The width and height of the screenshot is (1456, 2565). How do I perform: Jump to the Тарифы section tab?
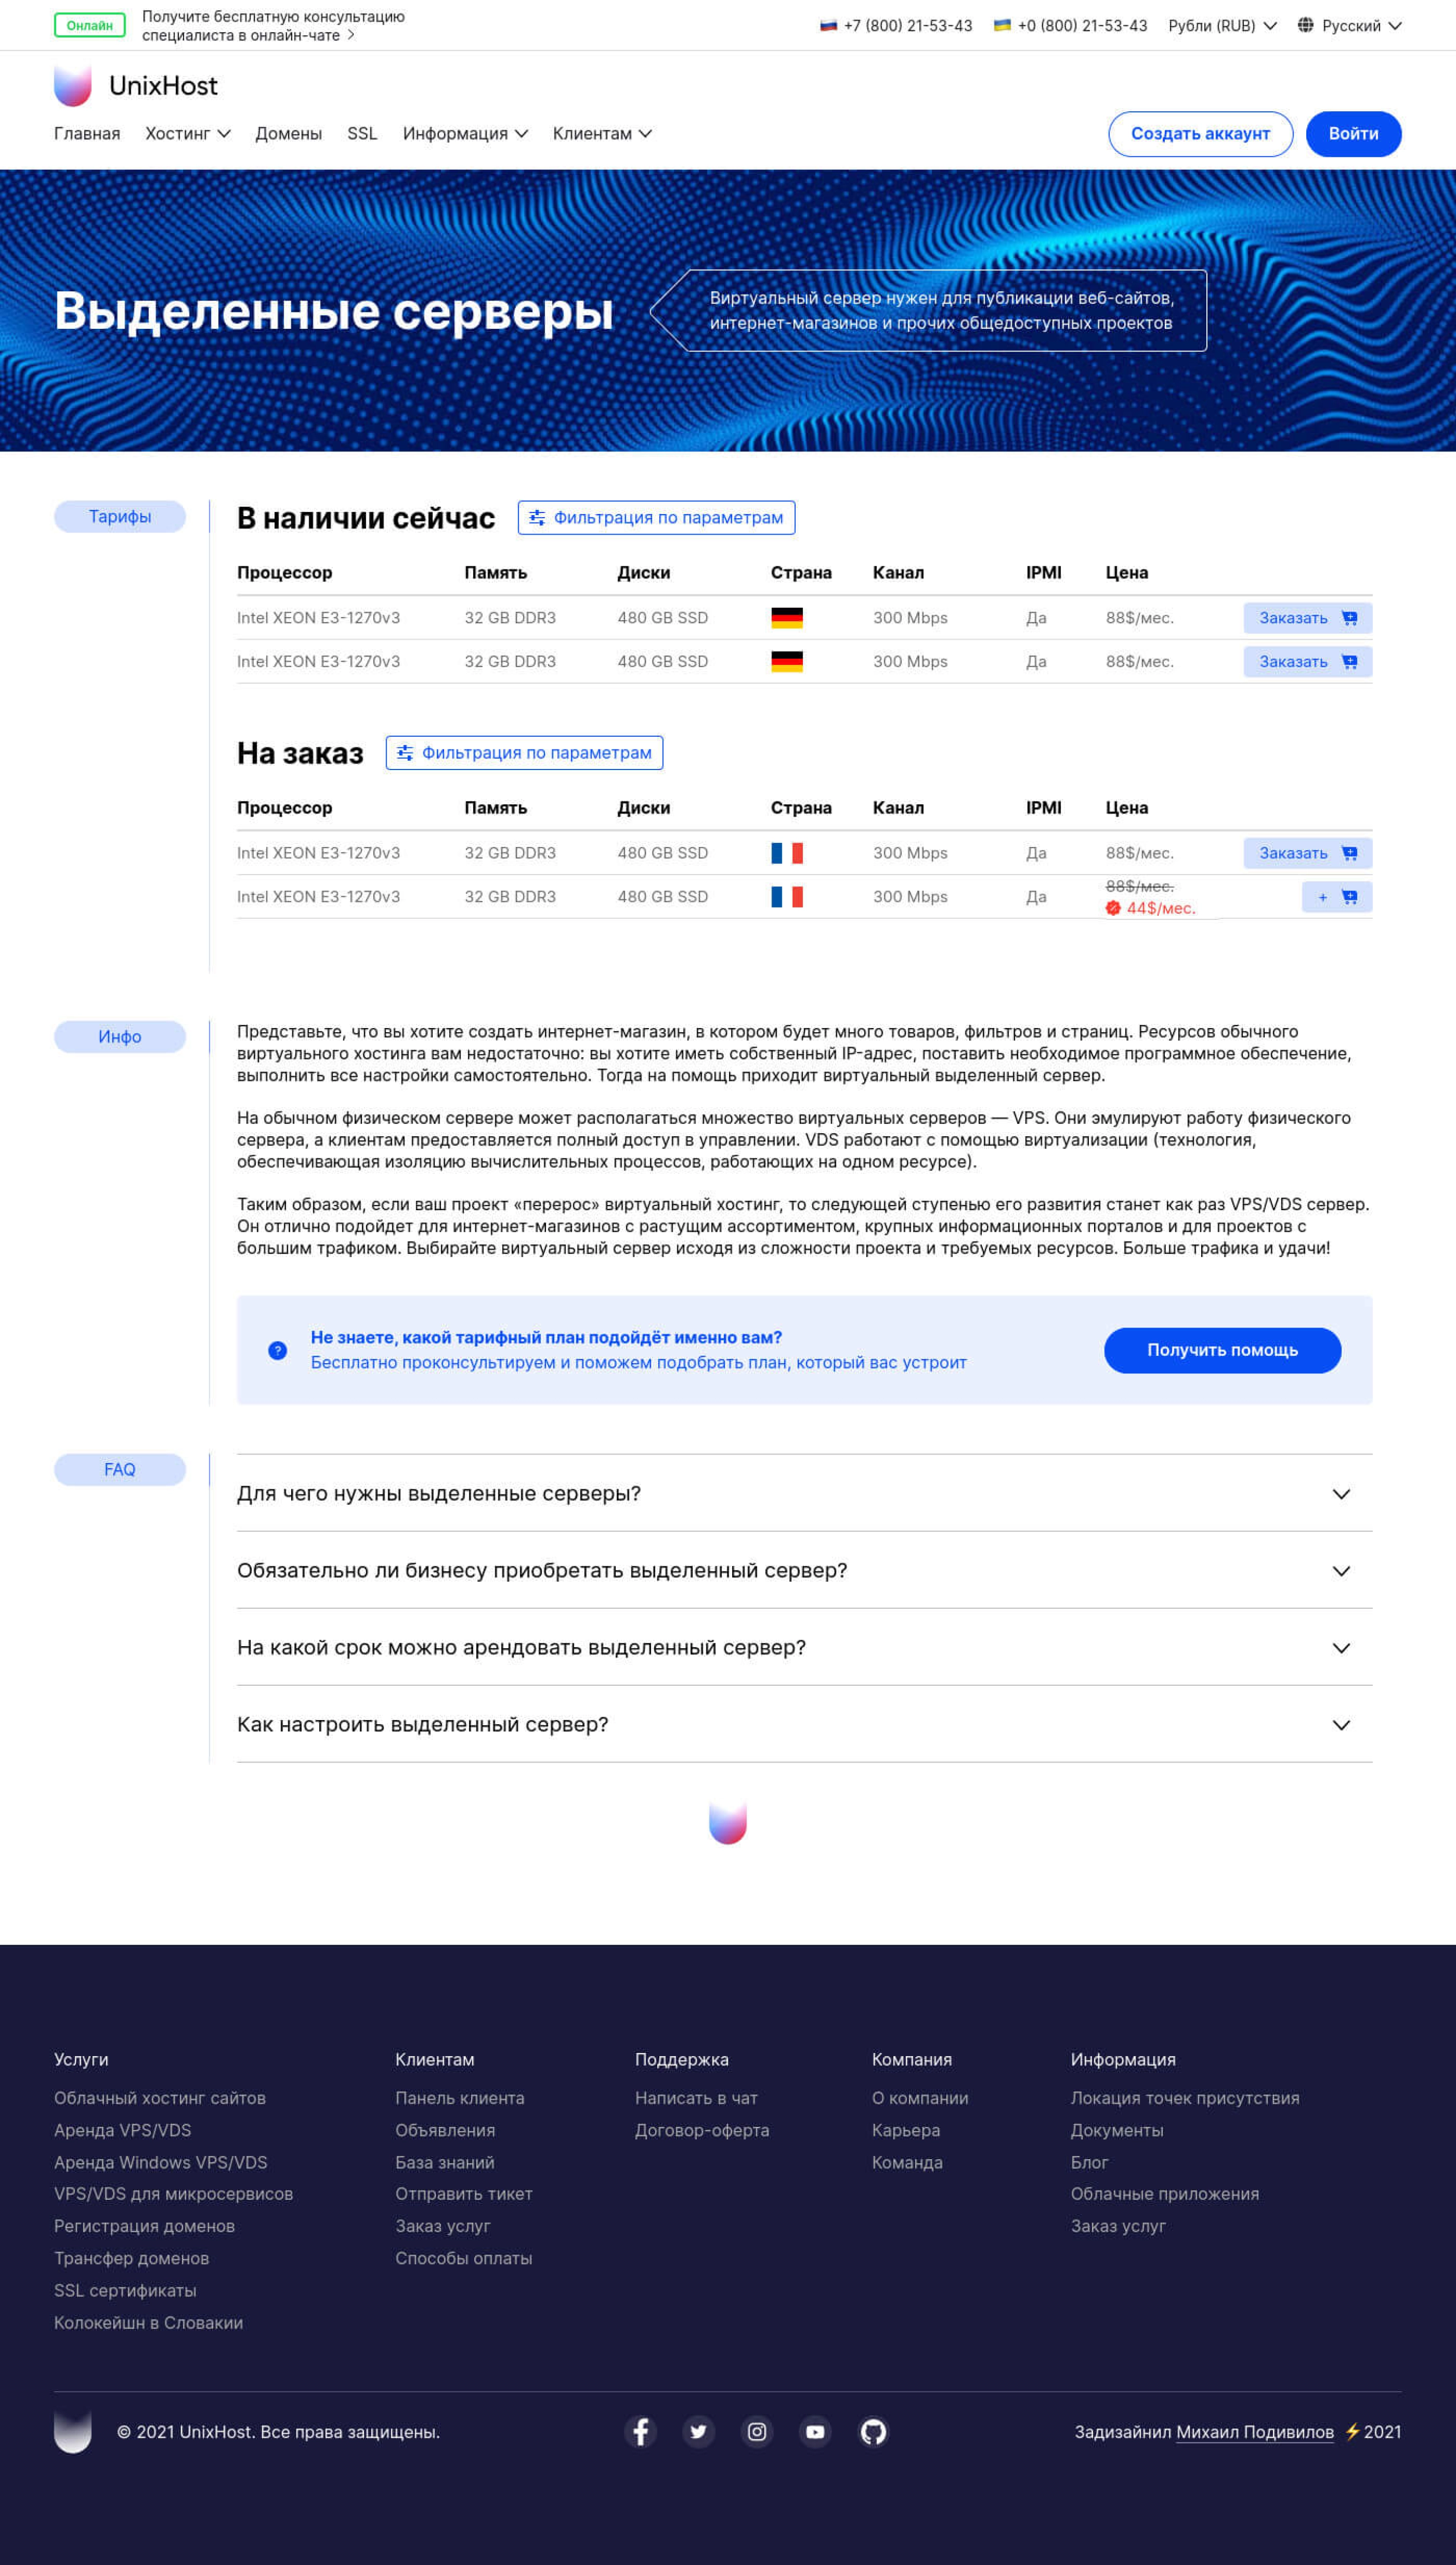[120, 517]
